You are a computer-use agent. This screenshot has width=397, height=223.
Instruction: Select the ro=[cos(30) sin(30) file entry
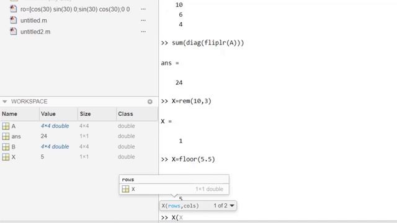(75, 9)
